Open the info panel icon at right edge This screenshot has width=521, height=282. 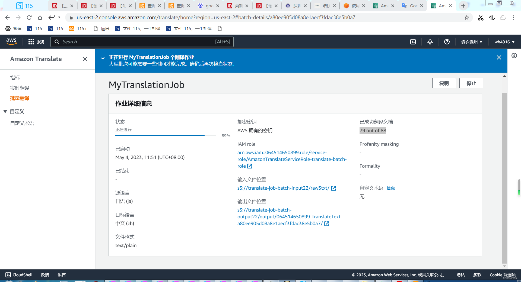[514, 56]
